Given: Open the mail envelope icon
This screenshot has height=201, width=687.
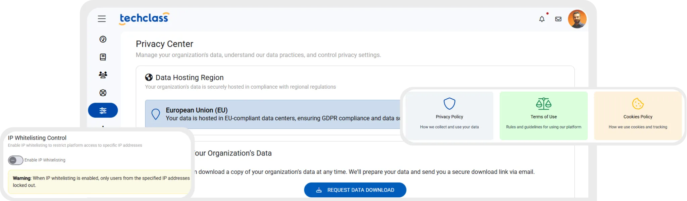Looking at the screenshot, I should 558,19.
